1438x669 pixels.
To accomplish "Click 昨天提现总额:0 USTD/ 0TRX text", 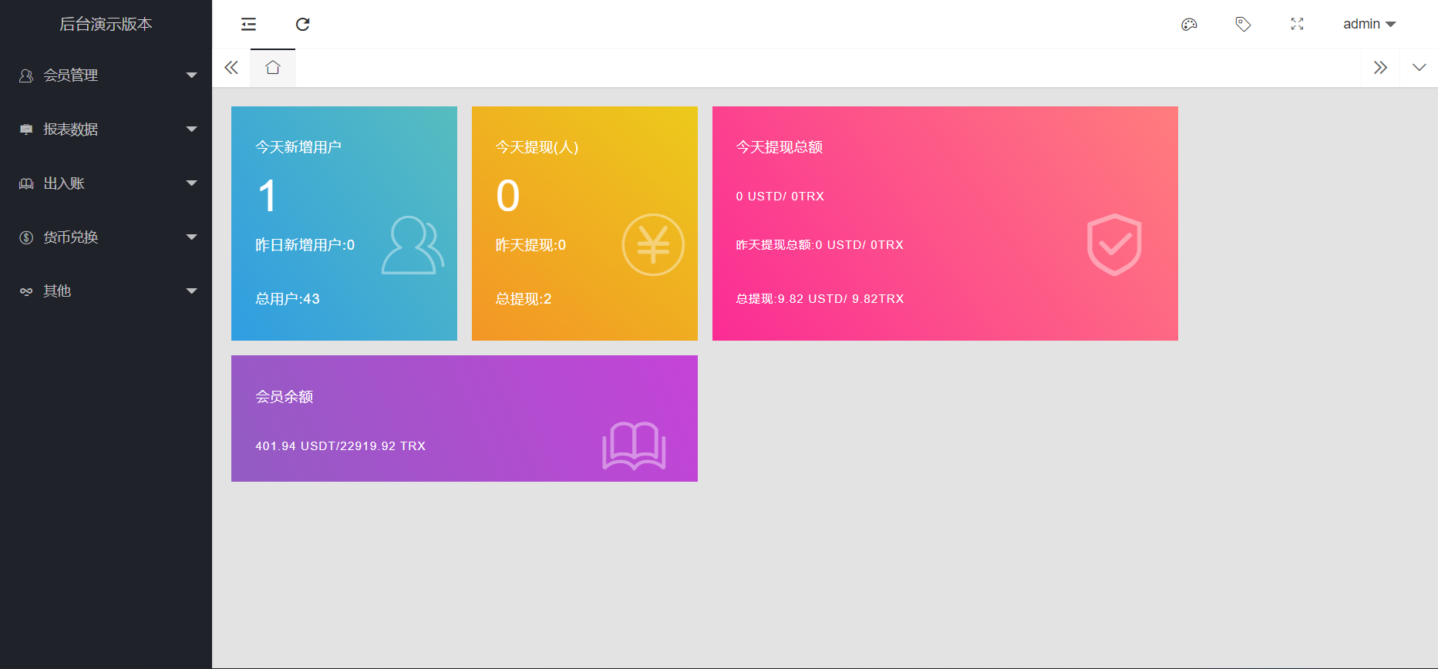I will click(x=820, y=245).
